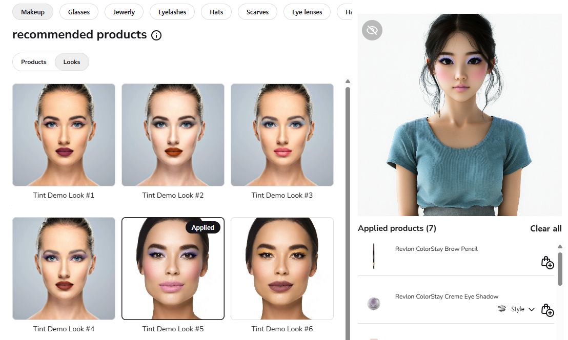
Task: Click the applied products scroll-up arrow
Action: click(x=560, y=247)
